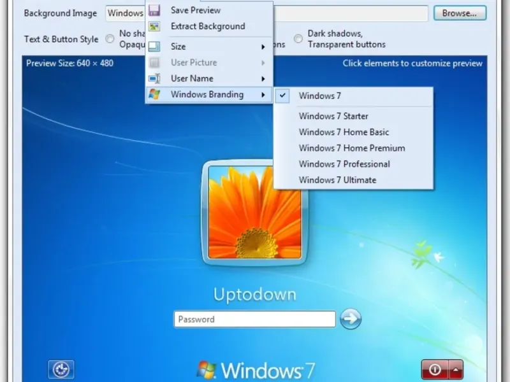Expand the Windows Branding submenu arrow
This screenshot has width=510, height=382.
tap(263, 95)
